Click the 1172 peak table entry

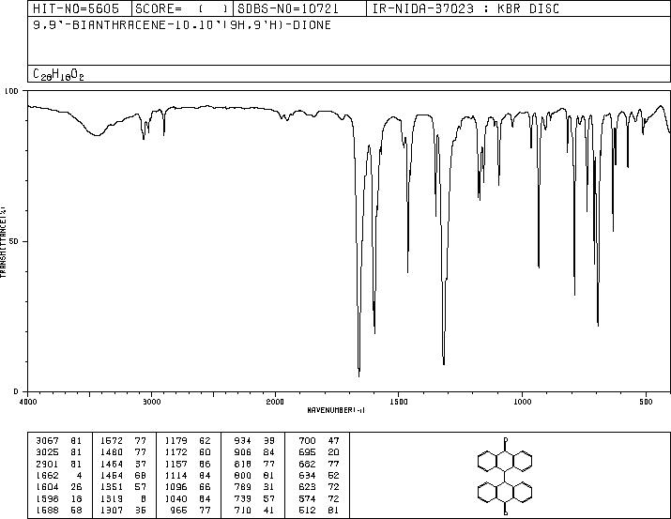tap(175, 451)
